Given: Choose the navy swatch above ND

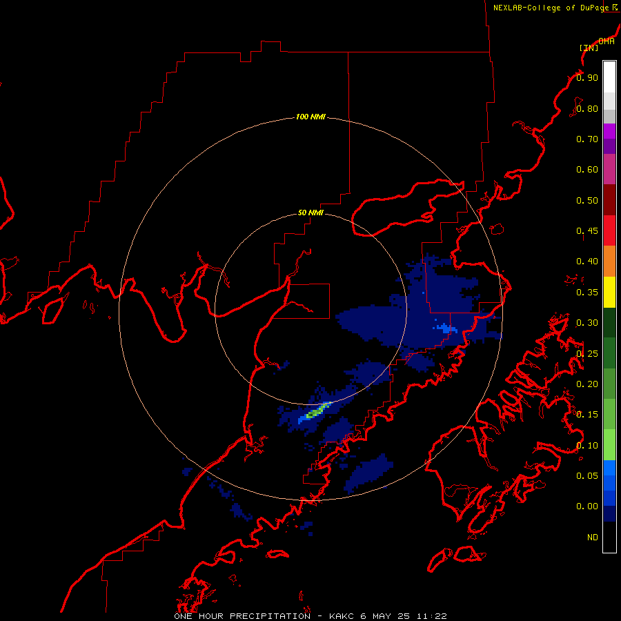Looking at the screenshot, I should pyautogui.click(x=609, y=513).
